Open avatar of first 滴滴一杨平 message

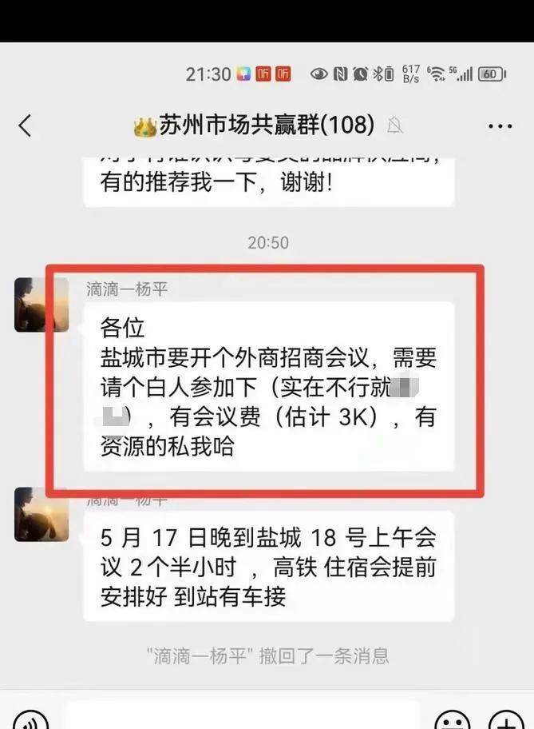42,305
